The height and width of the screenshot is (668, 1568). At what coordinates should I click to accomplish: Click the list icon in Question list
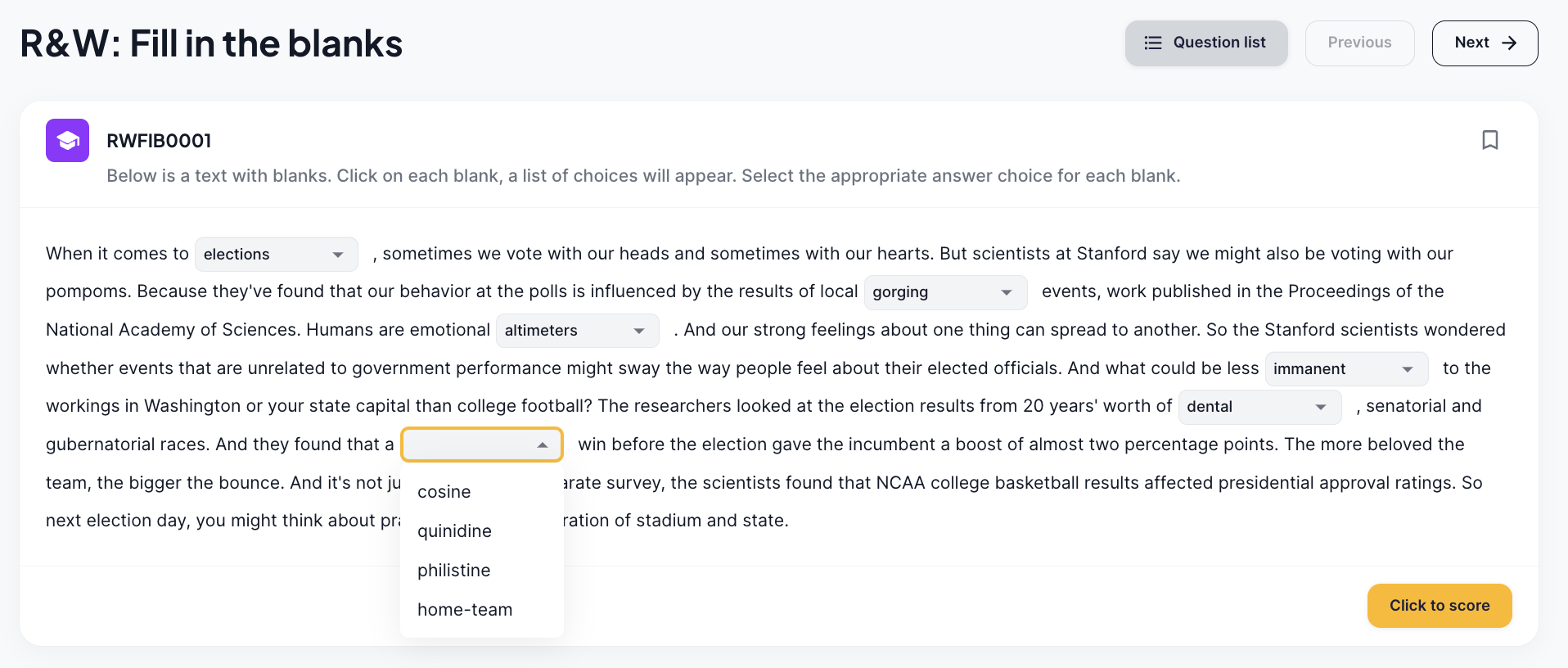[x=1152, y=43]
